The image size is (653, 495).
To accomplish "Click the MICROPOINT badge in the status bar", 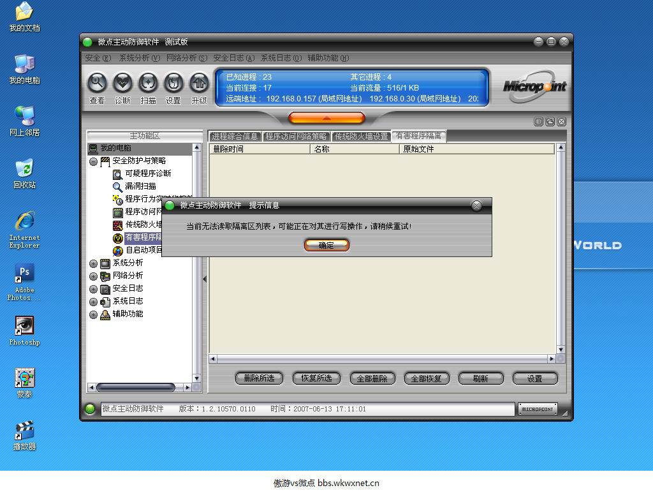I will click(x=538, y=409).
